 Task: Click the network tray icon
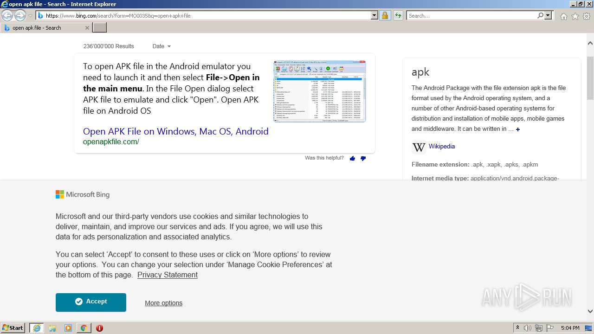(x=539, y=328)
